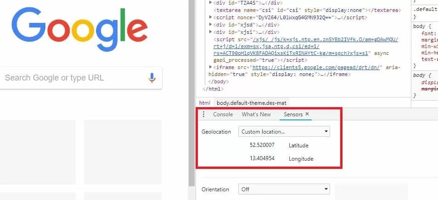Viewport: 438px width, 200px height.
Task: Open the Geolocation Custom location dropdown
Action: pos(284,131)
